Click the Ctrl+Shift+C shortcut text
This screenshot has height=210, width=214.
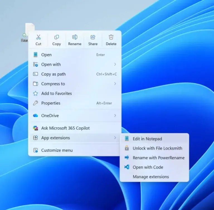point(106,74)
